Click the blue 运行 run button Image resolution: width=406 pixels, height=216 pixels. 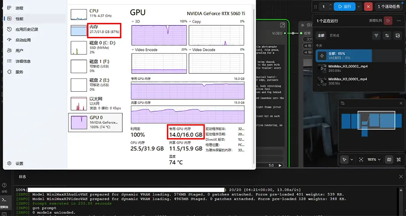344,6
